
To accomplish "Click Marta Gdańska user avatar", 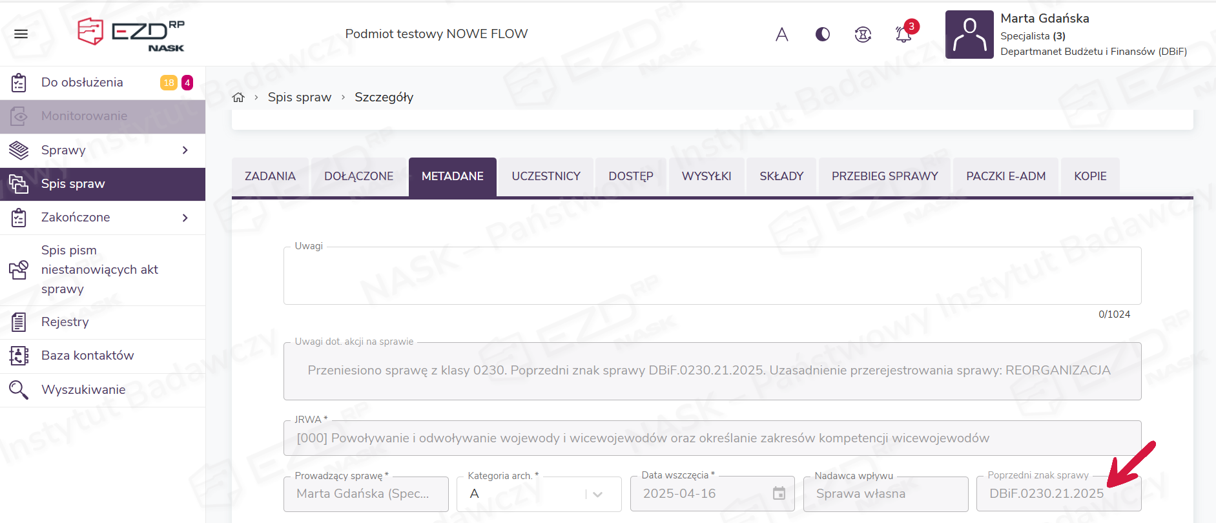I will (x=969, y=35).
